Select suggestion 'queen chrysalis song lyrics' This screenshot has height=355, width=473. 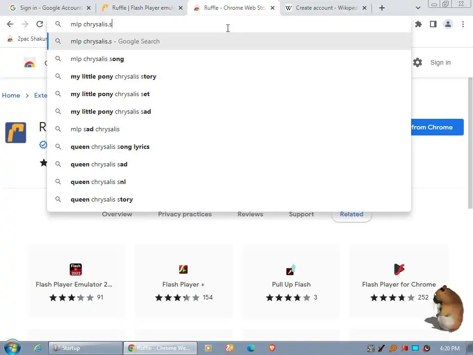229,147
